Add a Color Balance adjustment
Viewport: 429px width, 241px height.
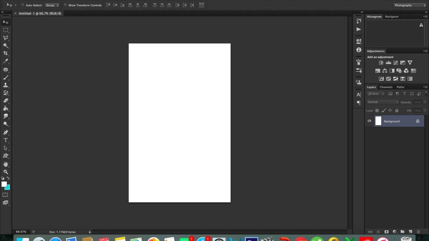point(385,71)
